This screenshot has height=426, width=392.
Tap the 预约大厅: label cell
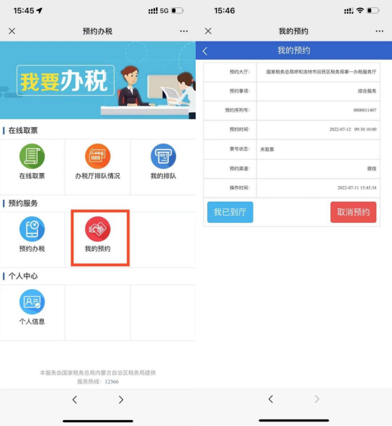pyautogui.click(x=230, y=72)
